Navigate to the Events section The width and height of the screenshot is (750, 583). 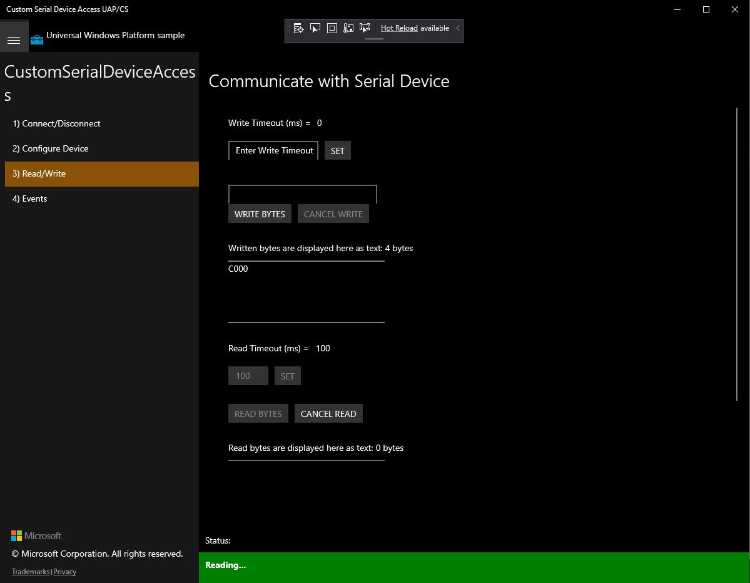(x=29, y=199)
